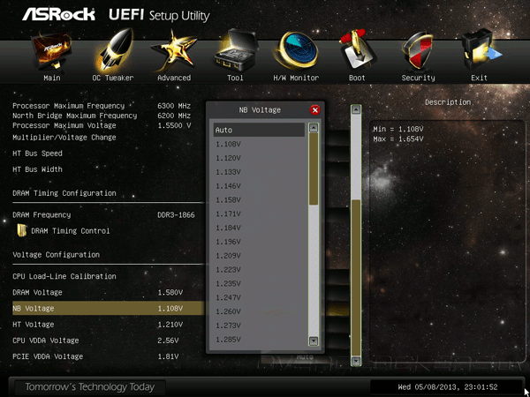Screen dimensions: 530x397
Task: Choose 1.247V in NB Voltage list
Action: (x=259, y=298)
